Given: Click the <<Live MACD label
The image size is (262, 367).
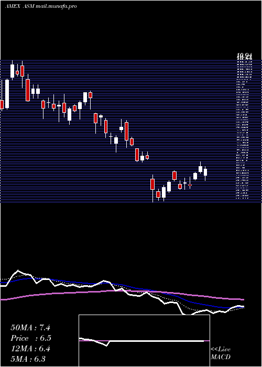Looking at the screenshot, I should tap(221, 353).
